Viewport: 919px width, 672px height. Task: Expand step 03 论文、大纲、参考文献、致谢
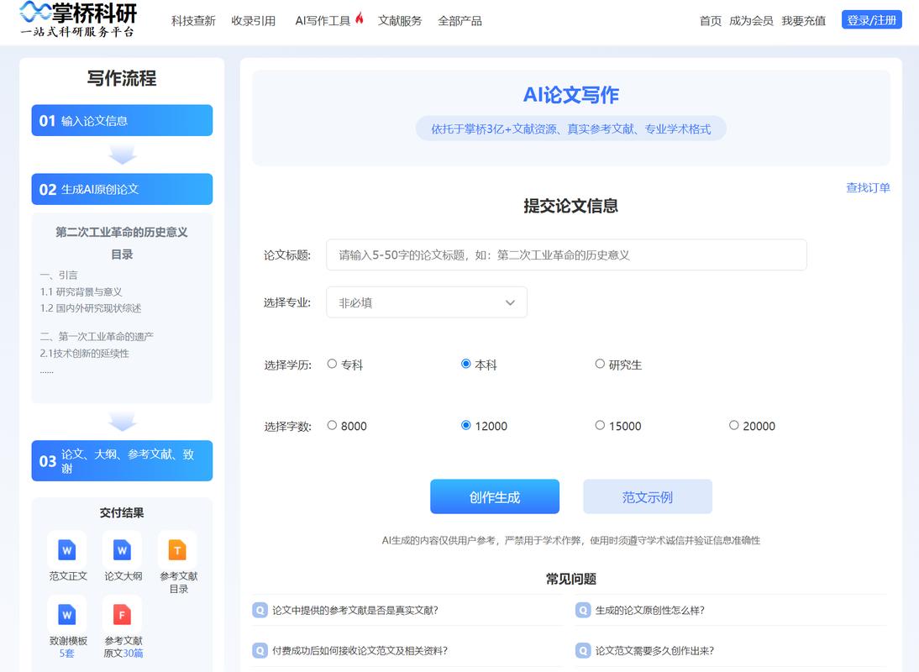[x=122, y=460]
